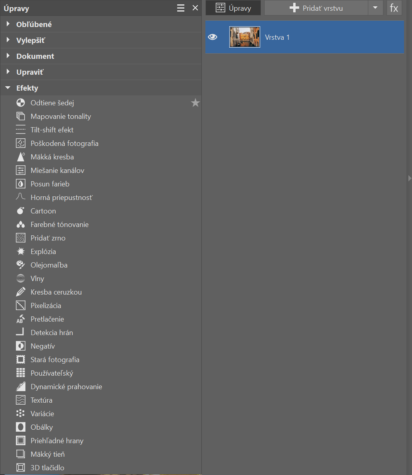Toggle visibility of Vrstva 1 layer
Screen dimensions: 412x475
pos(213,37)
